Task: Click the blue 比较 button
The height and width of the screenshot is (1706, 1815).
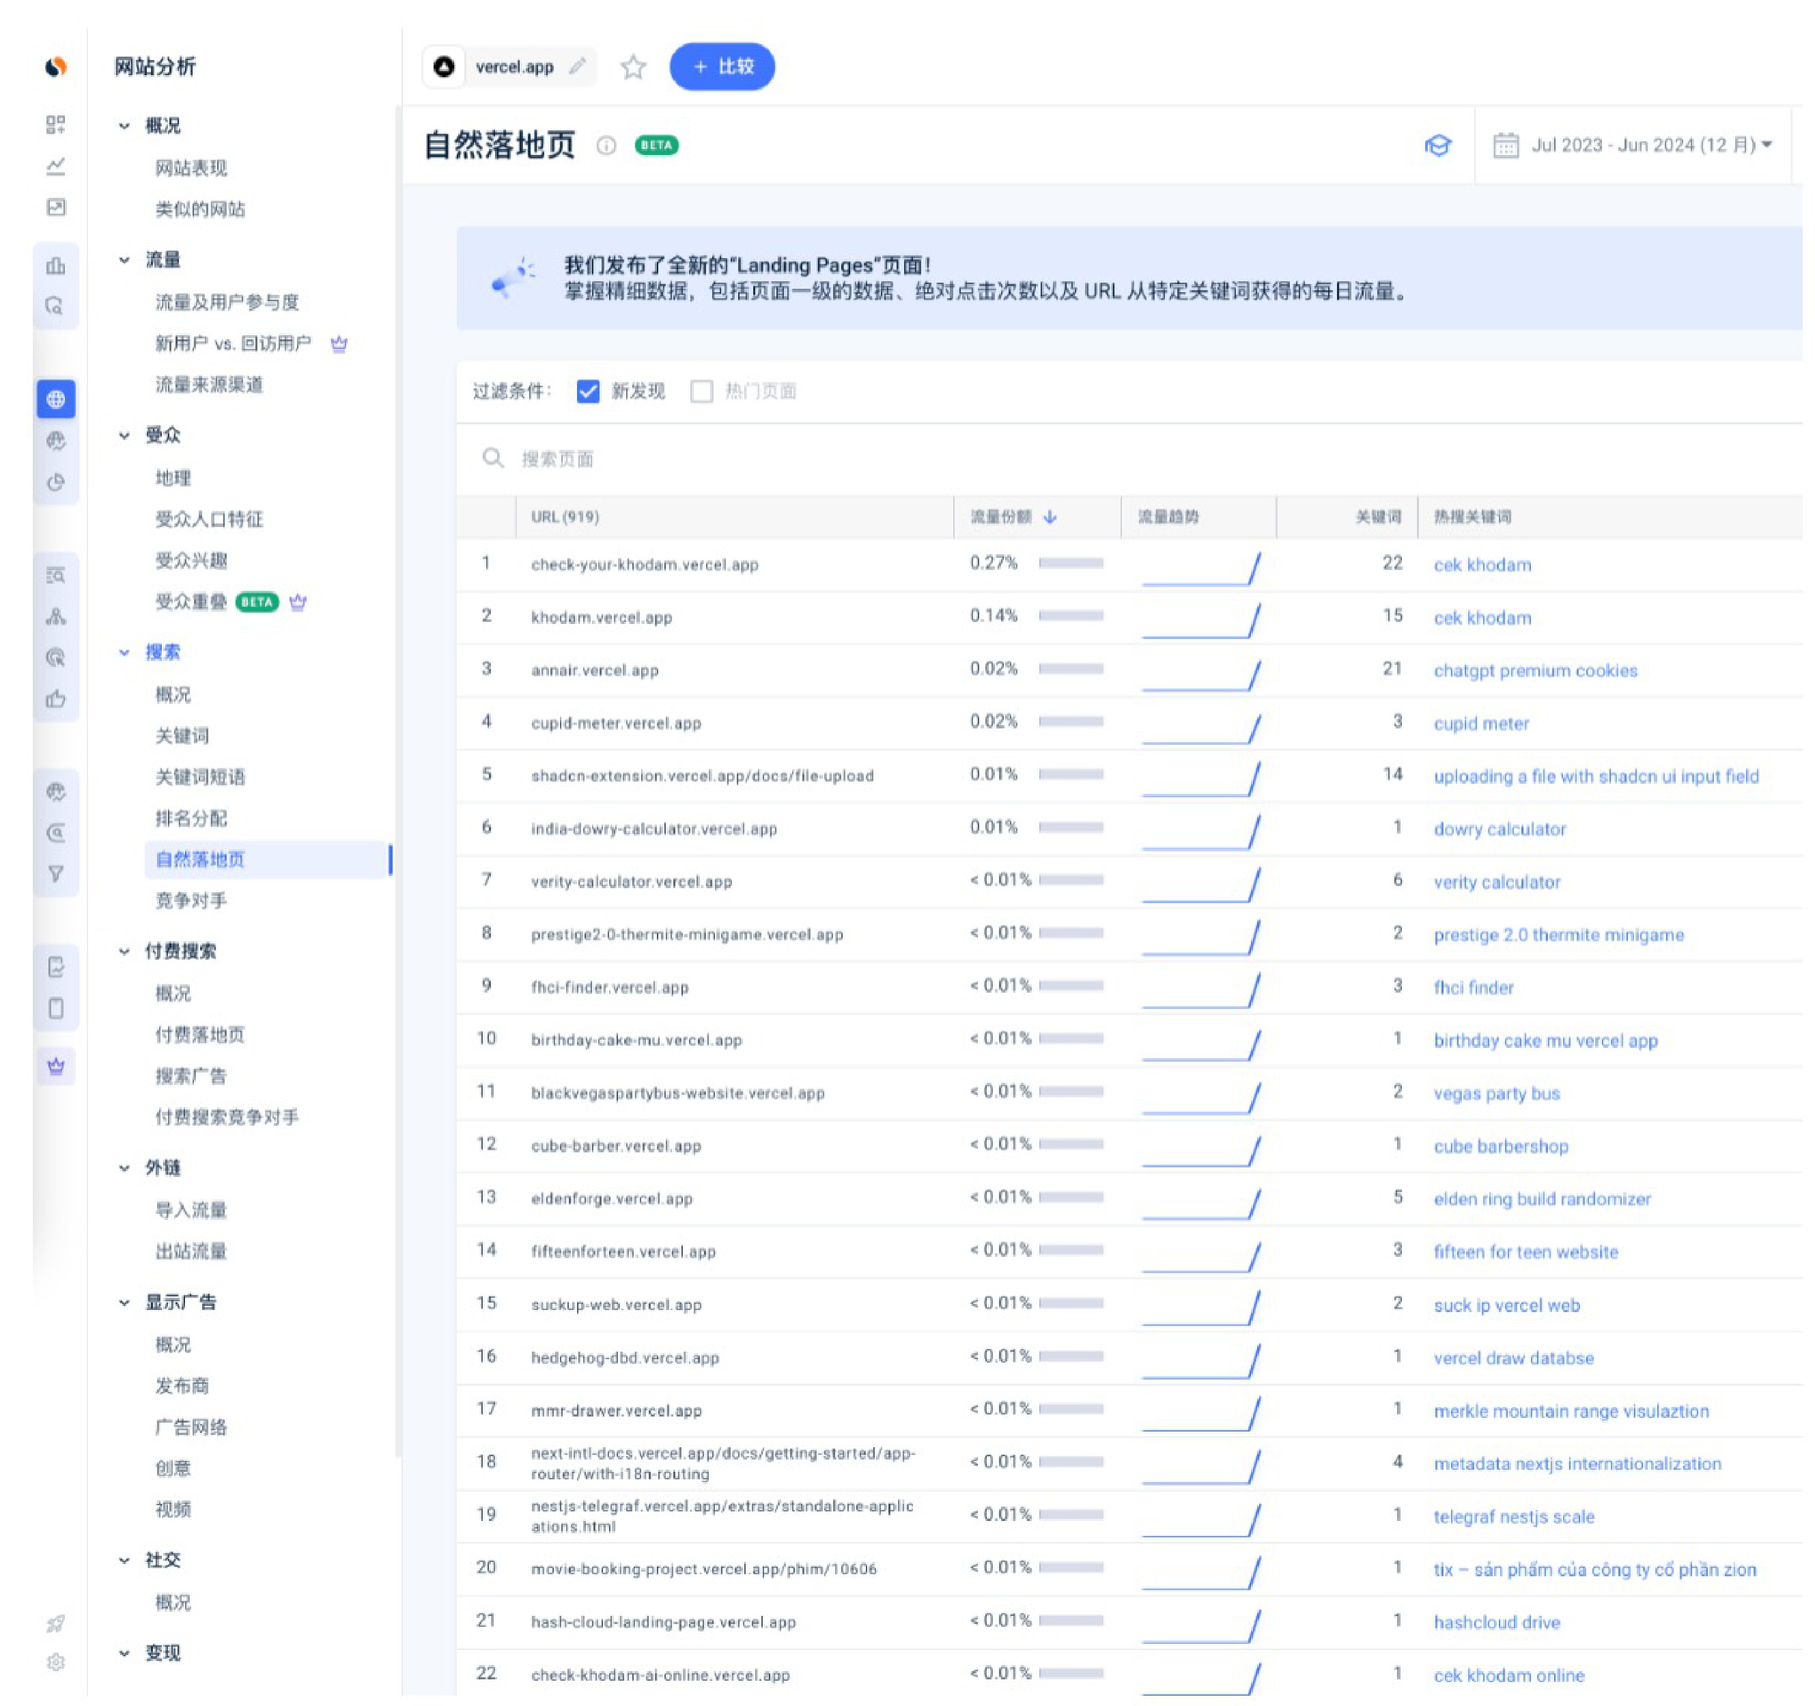Action: pyautogui.click(x=721, y=67)
